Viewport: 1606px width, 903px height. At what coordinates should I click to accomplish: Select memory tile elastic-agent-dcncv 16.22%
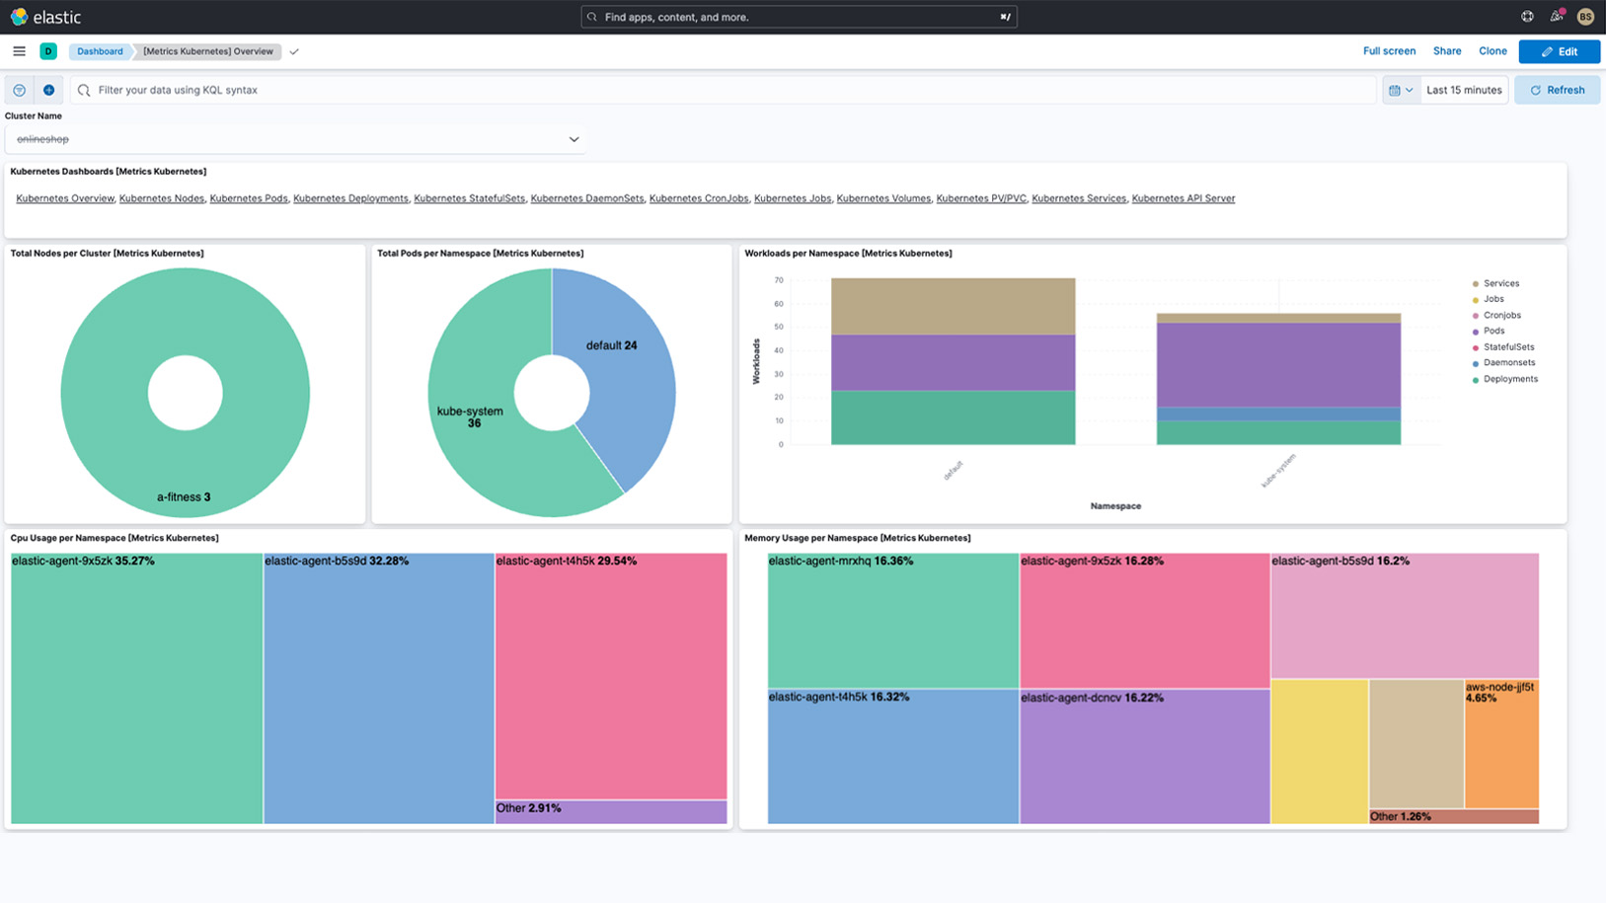pyautogui.click(x=1144, y=757)
